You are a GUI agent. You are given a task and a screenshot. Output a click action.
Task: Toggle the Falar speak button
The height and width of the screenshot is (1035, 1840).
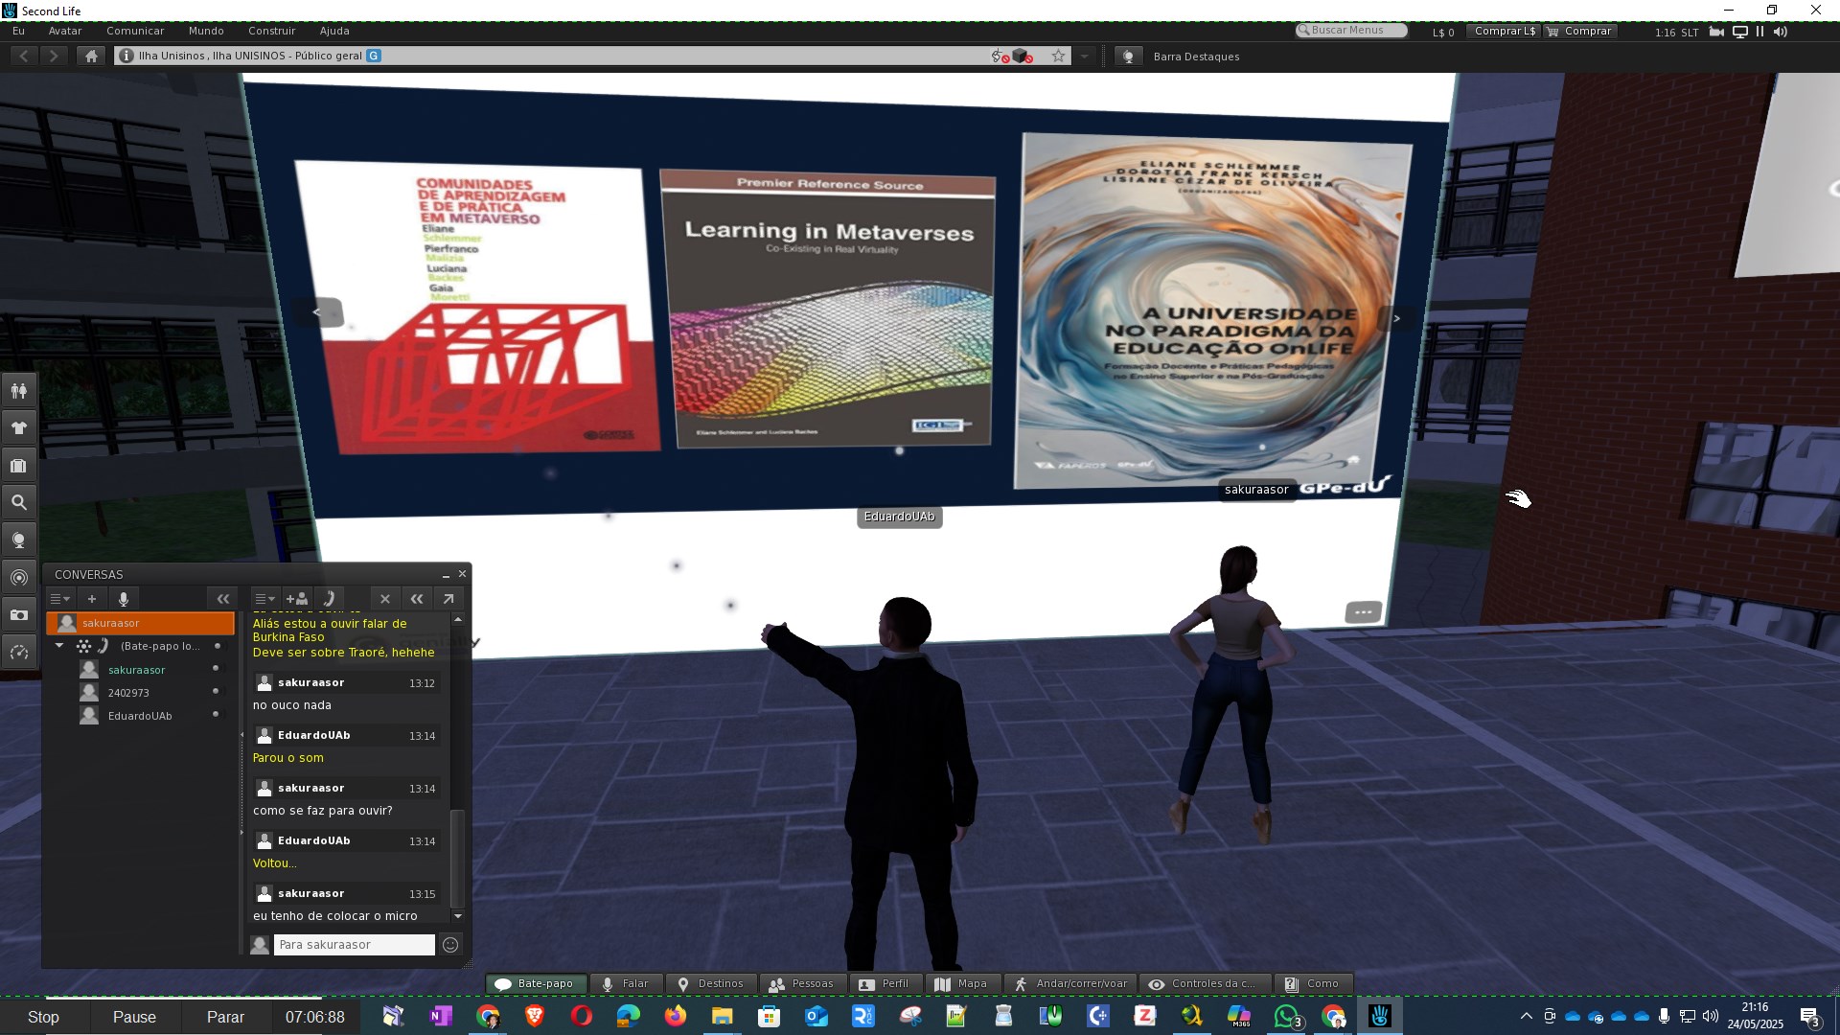[624, 984]
